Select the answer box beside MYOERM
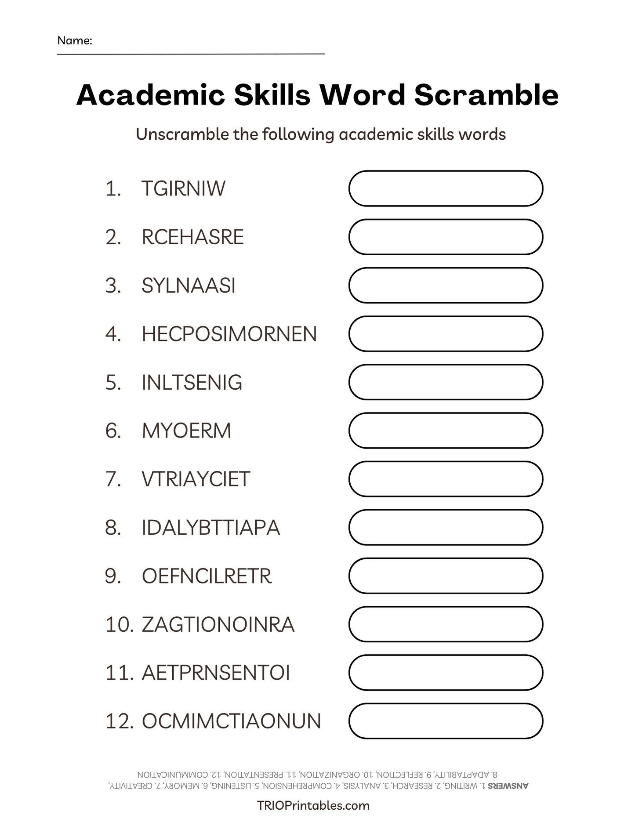Screen dimensions: 635x822 coord(446,430)
